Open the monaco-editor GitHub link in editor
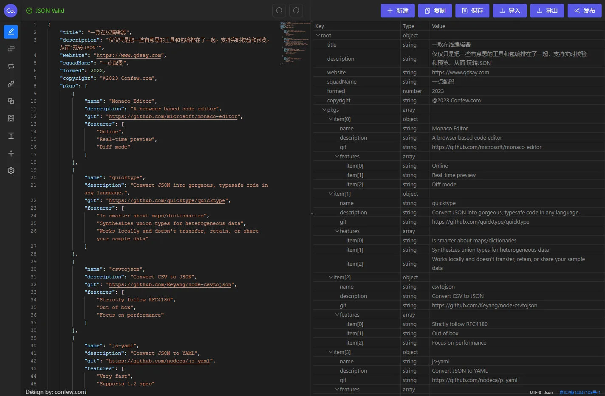 pyautogui.click(x=173, y=116)
